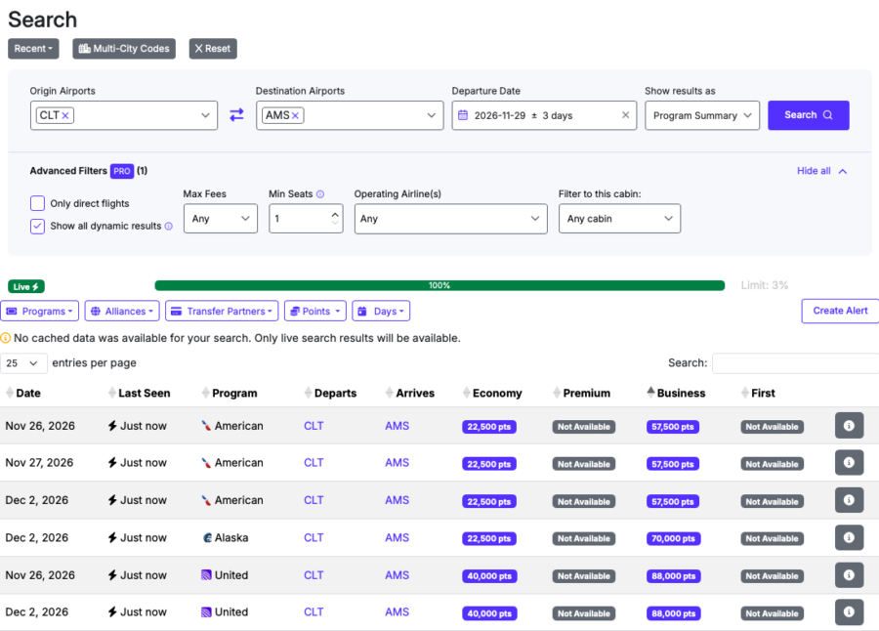Screen dimensions: 879x631
Task: Open info for Dec 2 American row
Action: 849,500
